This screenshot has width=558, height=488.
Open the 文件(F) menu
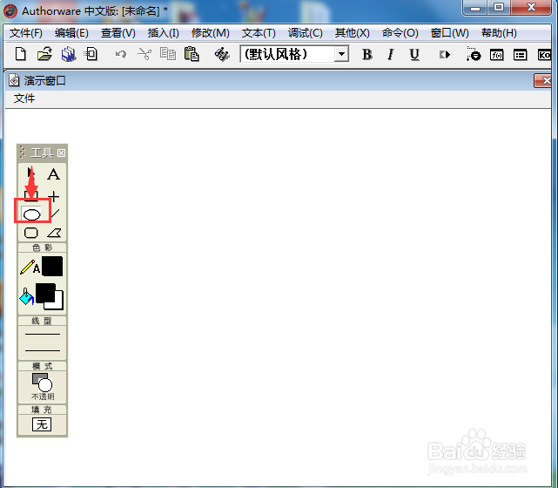tap(25, 33)
